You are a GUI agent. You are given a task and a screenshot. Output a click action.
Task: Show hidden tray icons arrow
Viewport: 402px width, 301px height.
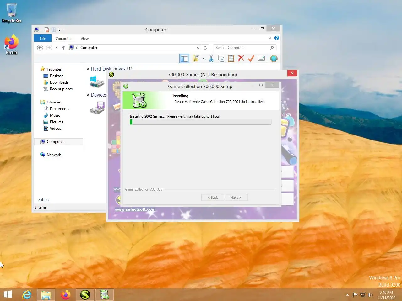point(347,295)
